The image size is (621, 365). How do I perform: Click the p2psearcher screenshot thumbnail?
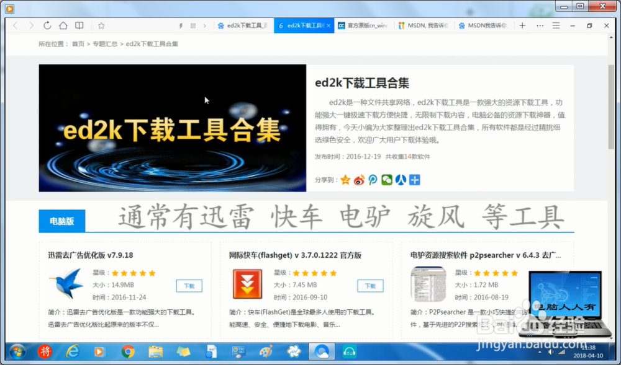point(428,284)
